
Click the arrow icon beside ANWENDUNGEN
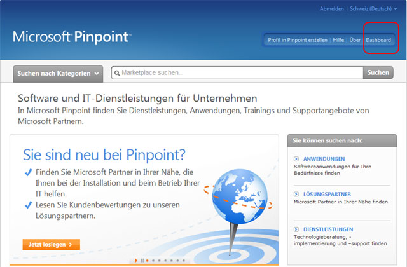[x=296, y=159]
